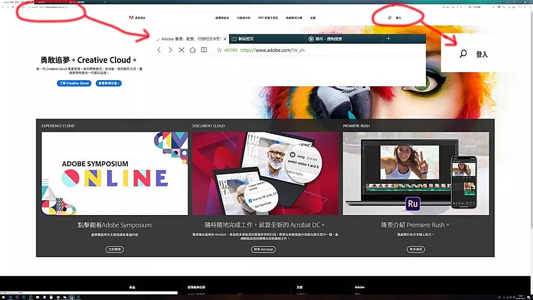Click the 勇敢追夢。Creative Cloud。 headline
The width and height of the screenshot is (533, 300).
point(89,60)
